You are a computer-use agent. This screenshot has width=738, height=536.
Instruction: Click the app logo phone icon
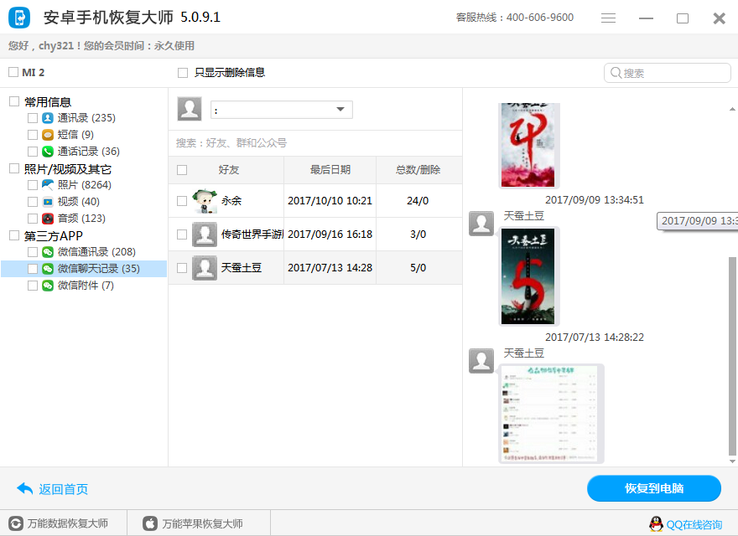point(19,18)
